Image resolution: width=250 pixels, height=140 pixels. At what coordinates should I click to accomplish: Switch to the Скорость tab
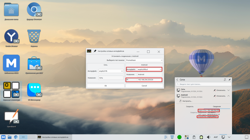point(190,106)
